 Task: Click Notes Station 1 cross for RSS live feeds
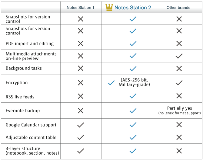80,96
